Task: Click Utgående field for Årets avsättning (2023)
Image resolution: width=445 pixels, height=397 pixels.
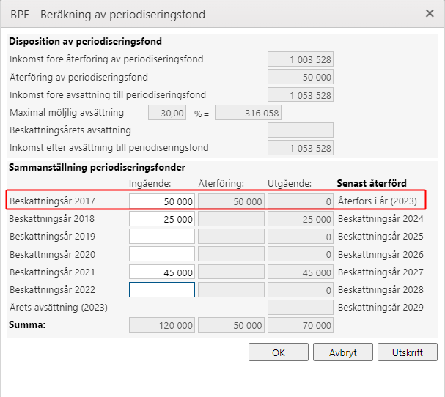Action: [301, 308]
